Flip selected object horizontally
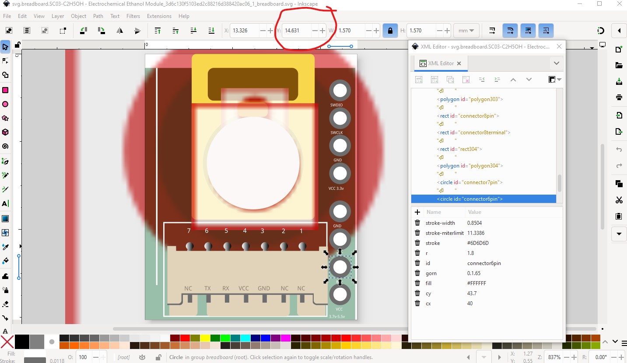The height and width of the screenshot is (363, 627). click(119, 31)
